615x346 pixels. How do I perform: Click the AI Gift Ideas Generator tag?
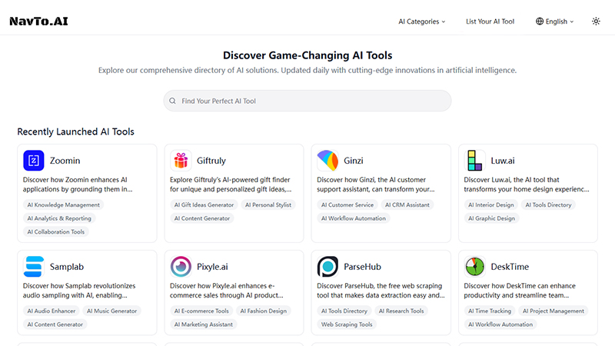coord(204,205)
